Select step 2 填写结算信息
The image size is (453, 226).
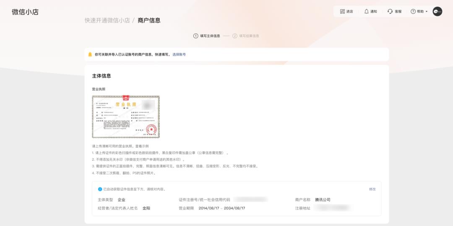pos(245,36)
